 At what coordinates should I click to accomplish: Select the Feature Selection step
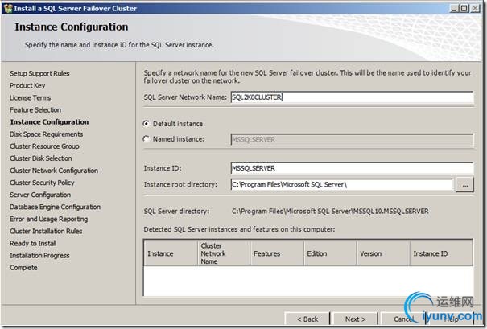tap(35, 110)
